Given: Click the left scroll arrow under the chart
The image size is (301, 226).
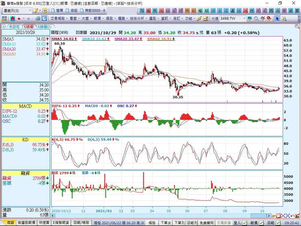Looking at the screenshot, I should [x=53, y=216].
